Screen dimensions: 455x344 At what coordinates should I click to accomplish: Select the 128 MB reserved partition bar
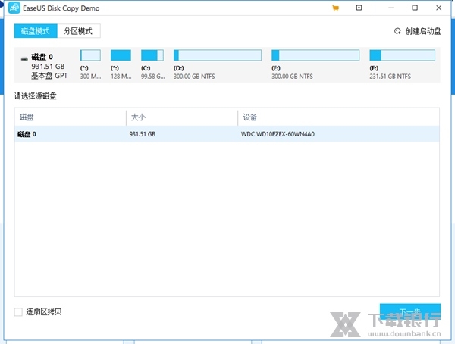(121, 55)
